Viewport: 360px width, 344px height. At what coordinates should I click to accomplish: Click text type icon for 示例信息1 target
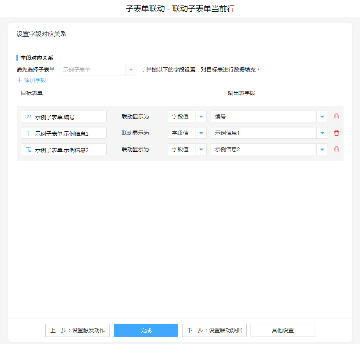click(x=28, y=133)
